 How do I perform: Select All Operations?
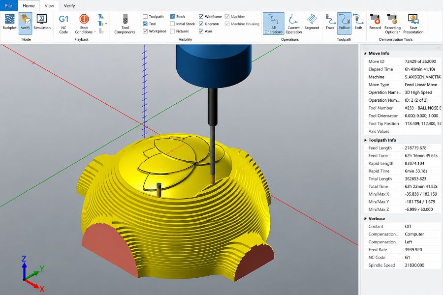click(273, 24)
